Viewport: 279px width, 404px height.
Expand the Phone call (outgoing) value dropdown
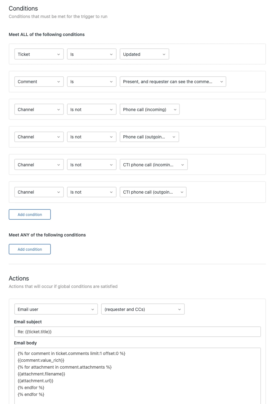pos(149,137)
